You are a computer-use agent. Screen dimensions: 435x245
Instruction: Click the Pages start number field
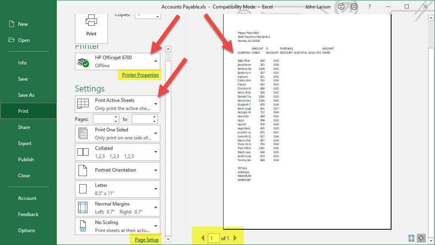click(104, 119)
